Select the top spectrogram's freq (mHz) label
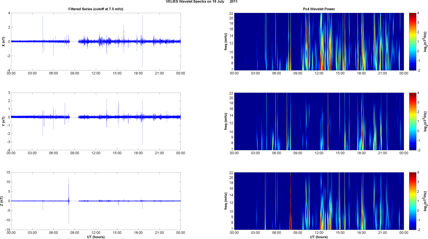428x239 pixels. (226, 42)
